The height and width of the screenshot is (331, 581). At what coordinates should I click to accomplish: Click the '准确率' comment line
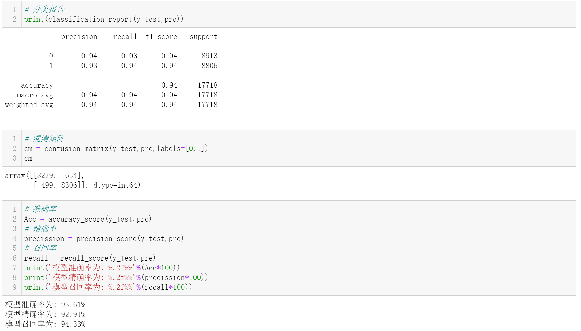click(x=40, y=209)
